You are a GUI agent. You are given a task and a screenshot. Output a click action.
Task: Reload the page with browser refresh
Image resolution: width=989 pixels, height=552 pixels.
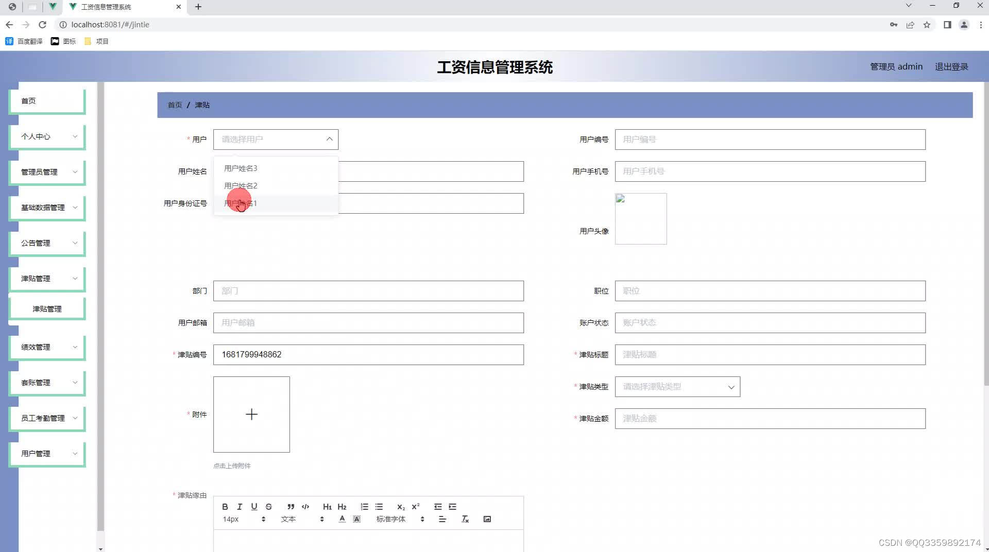click(43, 25)
